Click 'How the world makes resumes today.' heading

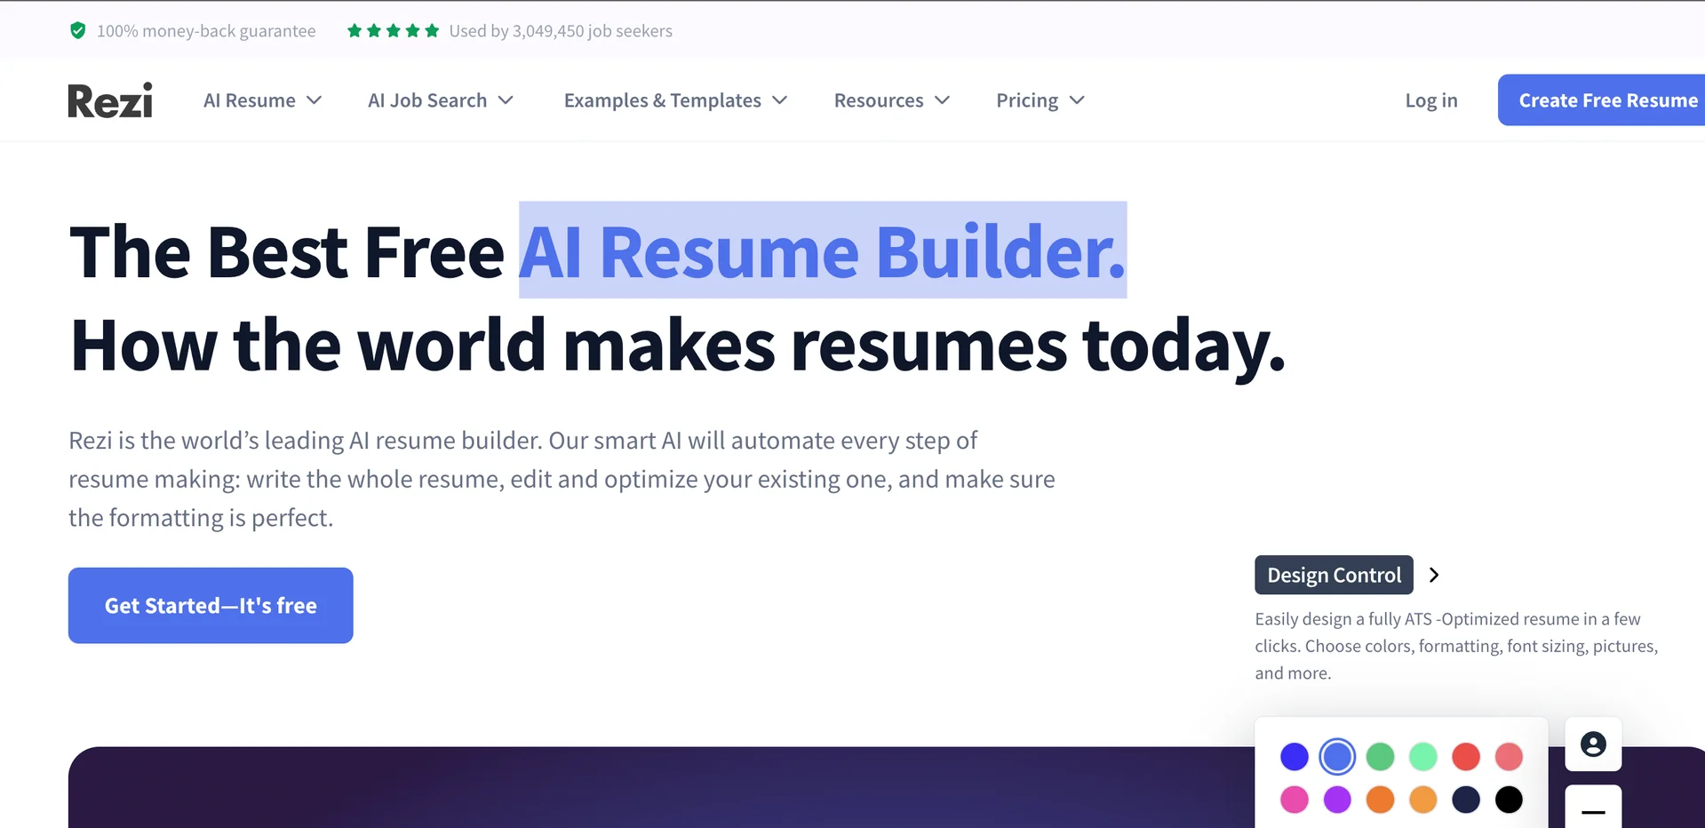677,345
